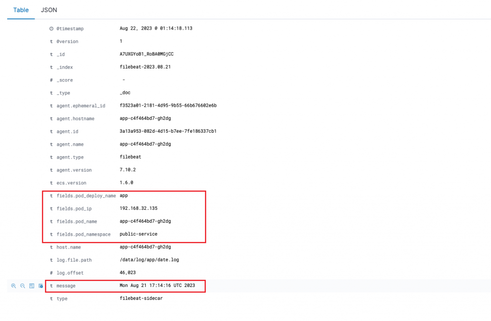Toggle column in table icon for message
The height and width of the screenshot is (321, 491).
click(32, 286)
